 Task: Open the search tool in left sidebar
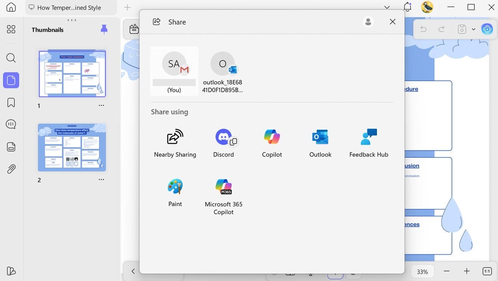click(11, 58)
